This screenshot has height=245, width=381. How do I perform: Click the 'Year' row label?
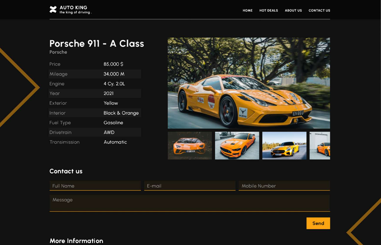[x=54, y=93]
